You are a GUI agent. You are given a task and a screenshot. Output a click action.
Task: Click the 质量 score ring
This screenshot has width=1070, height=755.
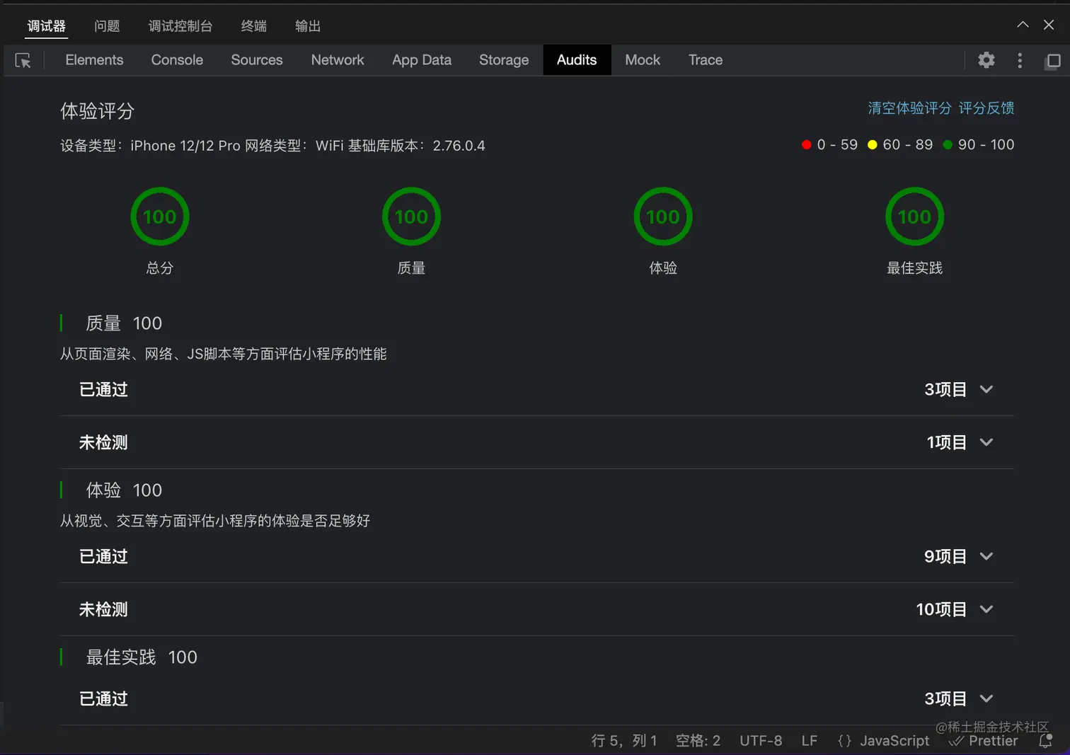[411, 217]
